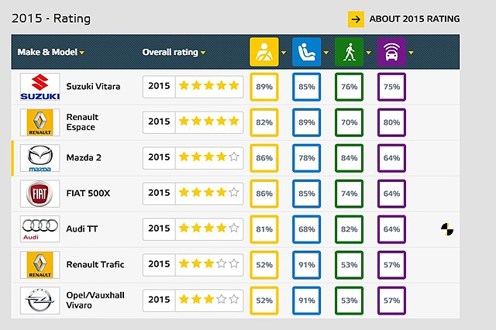Click Suzuki Vitara five-star 2015 rating box
Screen dimensions: 496x330
pyautogui.click(x=193, y=86)
